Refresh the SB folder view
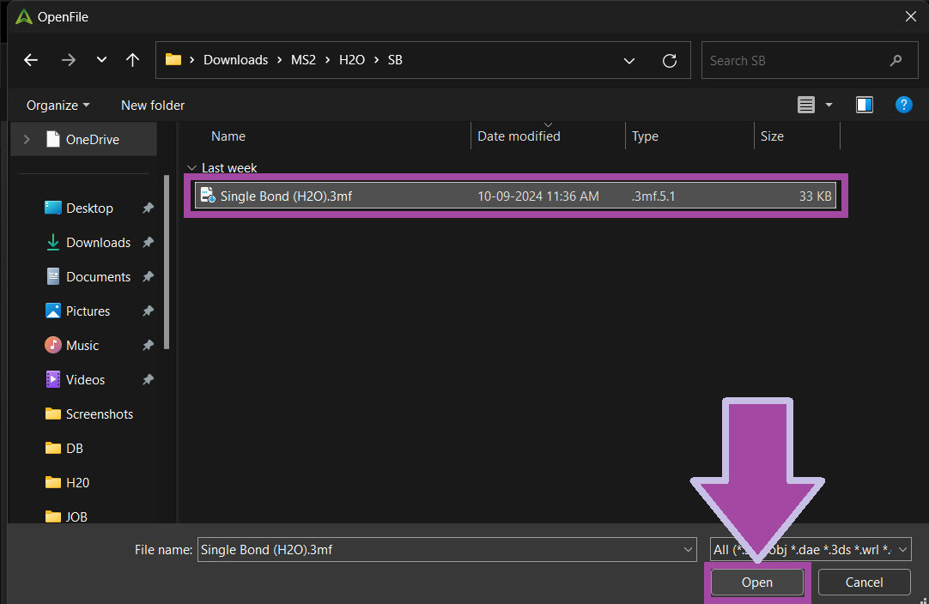 click(x=670, y=61)
